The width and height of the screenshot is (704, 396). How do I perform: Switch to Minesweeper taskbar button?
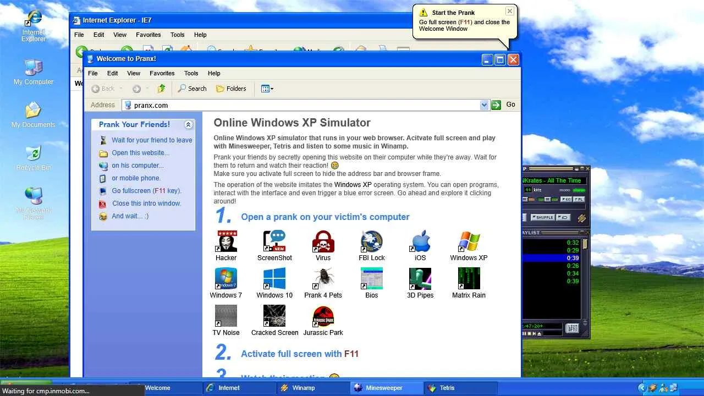tap(387, 388)
